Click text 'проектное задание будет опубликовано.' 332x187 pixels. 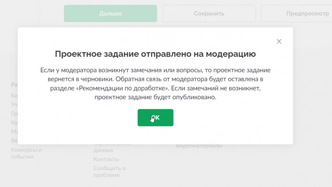click(x=155, y=97)
